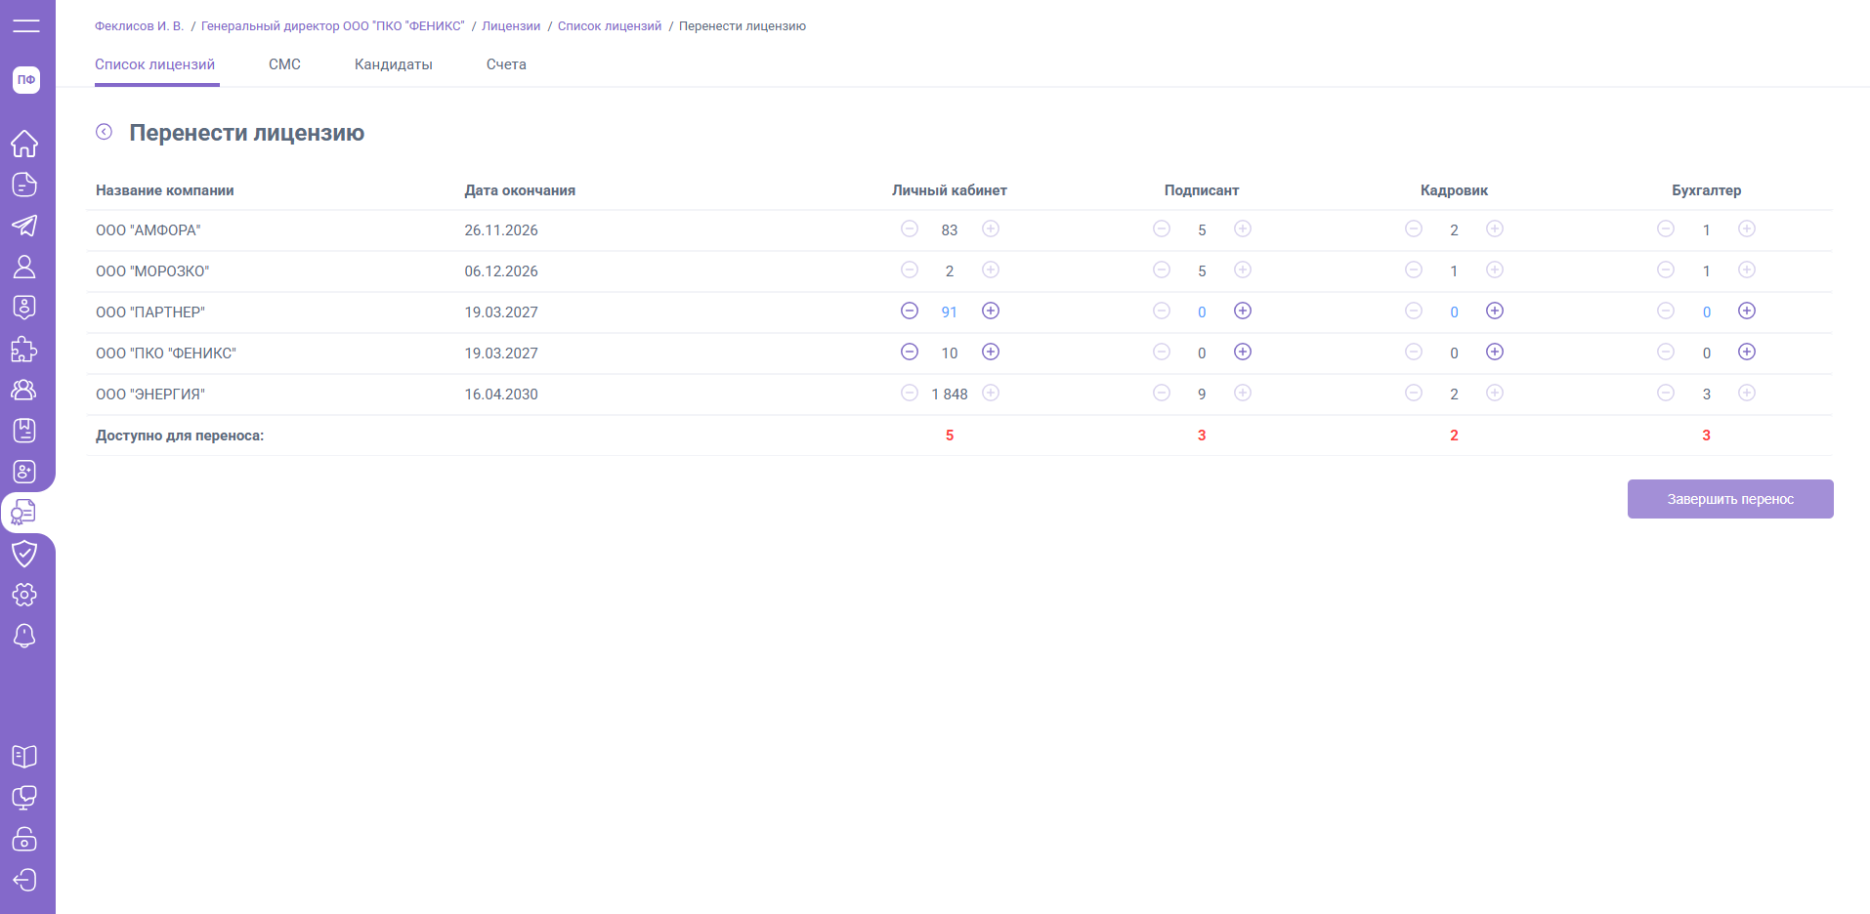Image resolution: width=1870 pixels, height=914 pixels.
Task: Open the hamburger menu in the sidebar
Action: pos(25,26)
